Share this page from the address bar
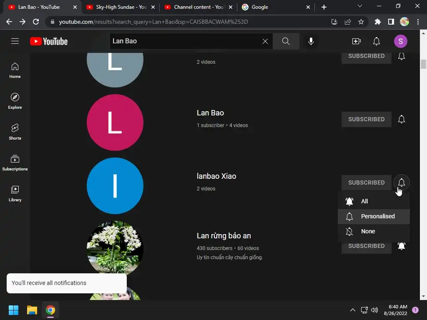The image size is (427, 320). (347, 22)
